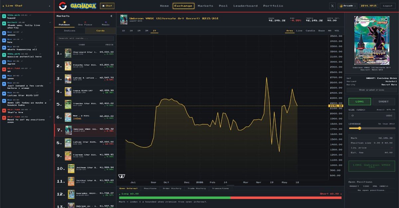
Task: Set chart range to 1M
Action: pos(139,31)
